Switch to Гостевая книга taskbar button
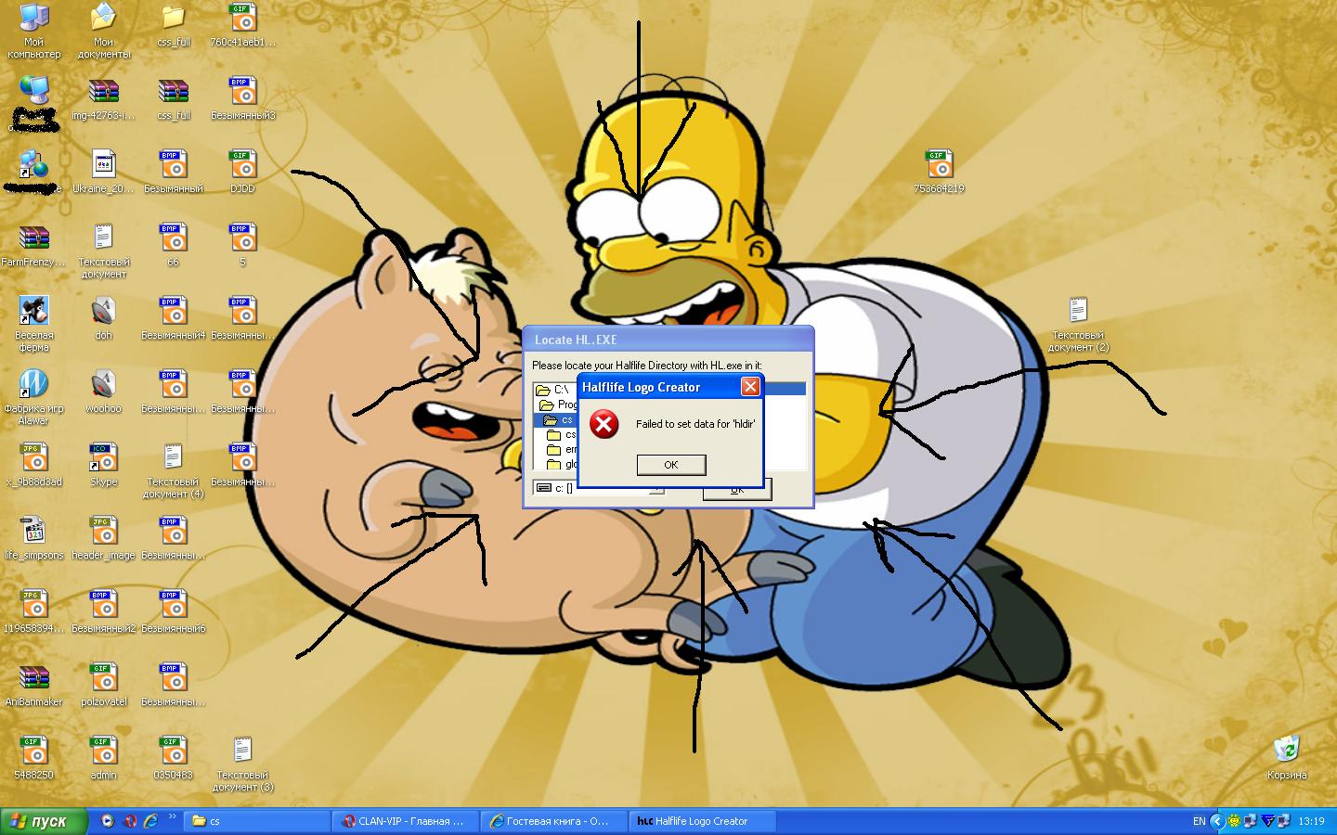 coord(554,821)
